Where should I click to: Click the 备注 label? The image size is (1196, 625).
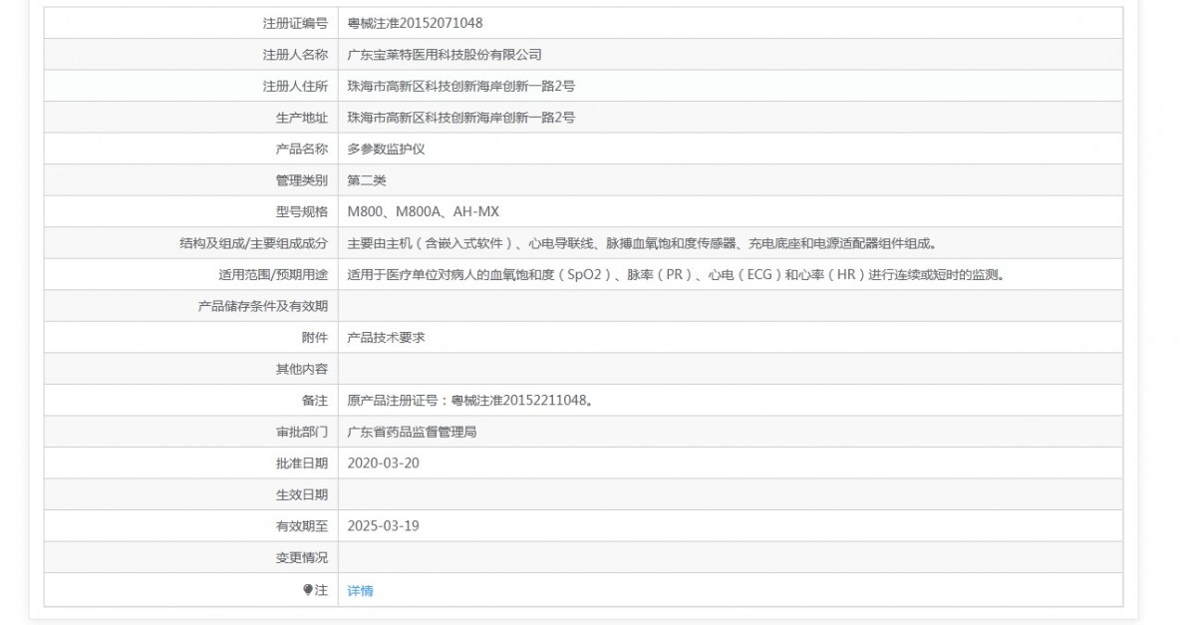point(315,401)
